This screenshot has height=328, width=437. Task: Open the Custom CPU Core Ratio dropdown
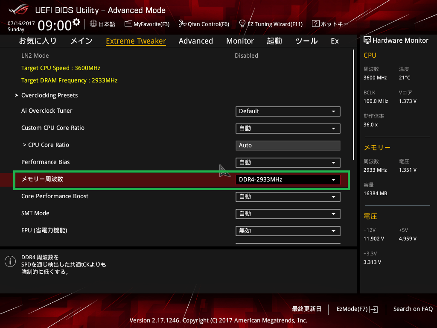point(288,129)
